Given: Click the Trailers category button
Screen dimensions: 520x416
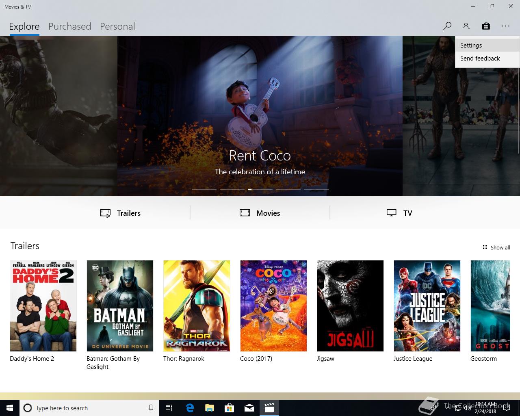Looking at the screenshot, I should pyautogui.click(x=120, y=213).
